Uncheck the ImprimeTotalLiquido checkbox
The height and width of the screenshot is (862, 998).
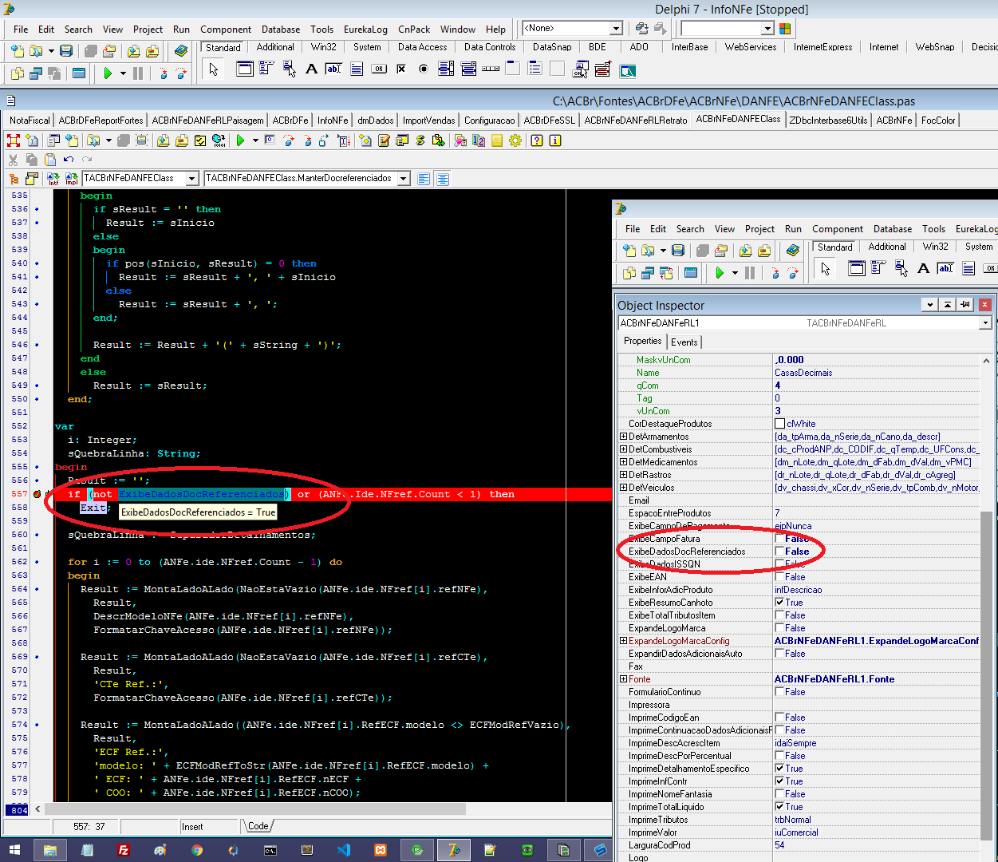coord(780,807)
